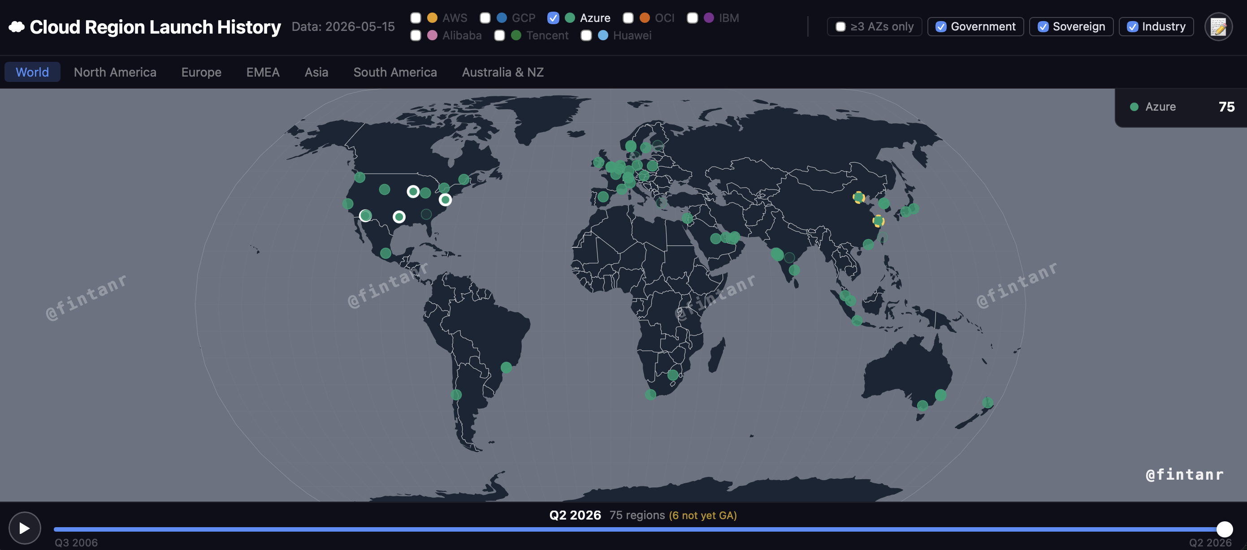The image size is (1247, 550).
Task: Switch to the Australia & NZ tab
Action: (x=502, y=72)
